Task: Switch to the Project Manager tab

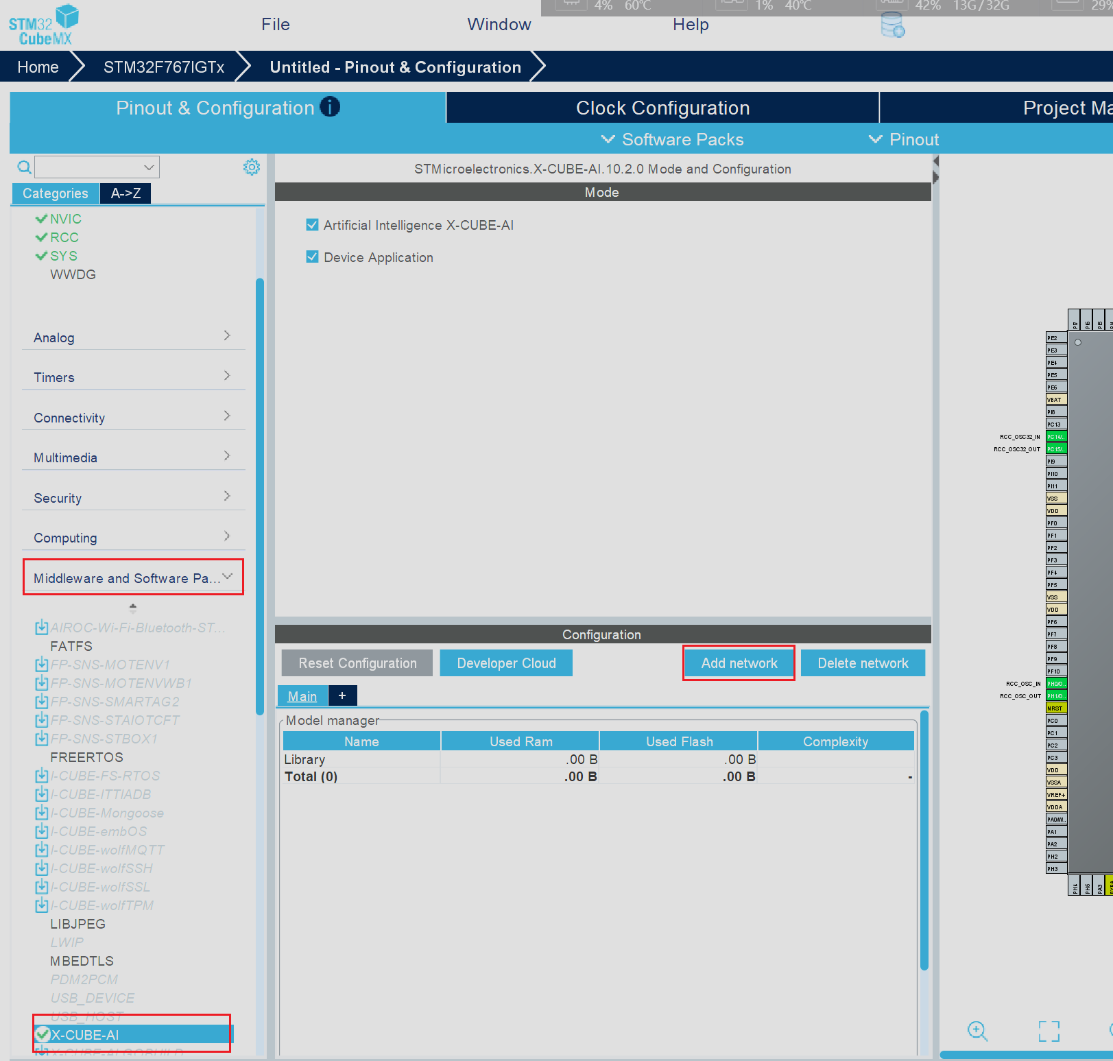Action: [997, 108]
